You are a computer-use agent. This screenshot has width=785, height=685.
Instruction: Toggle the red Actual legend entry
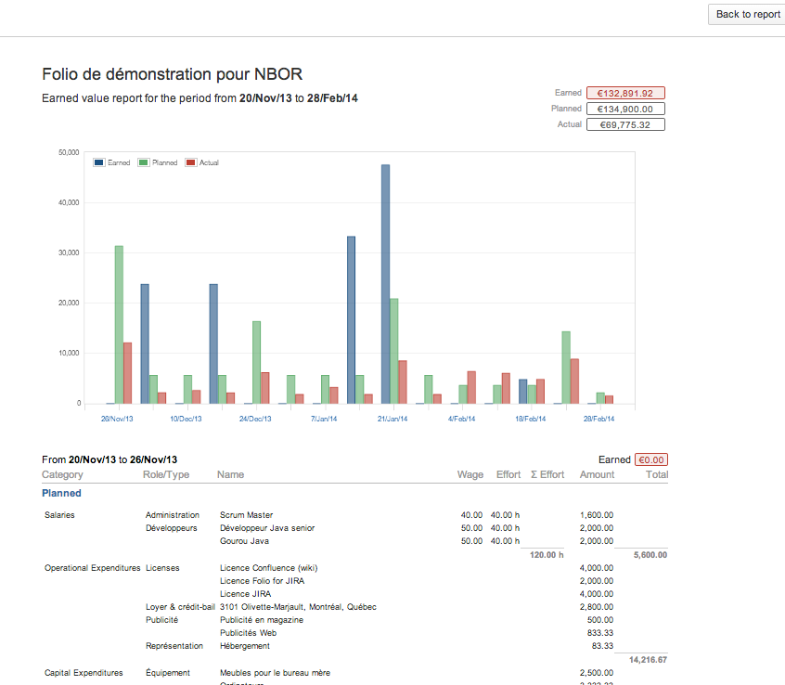202,162
